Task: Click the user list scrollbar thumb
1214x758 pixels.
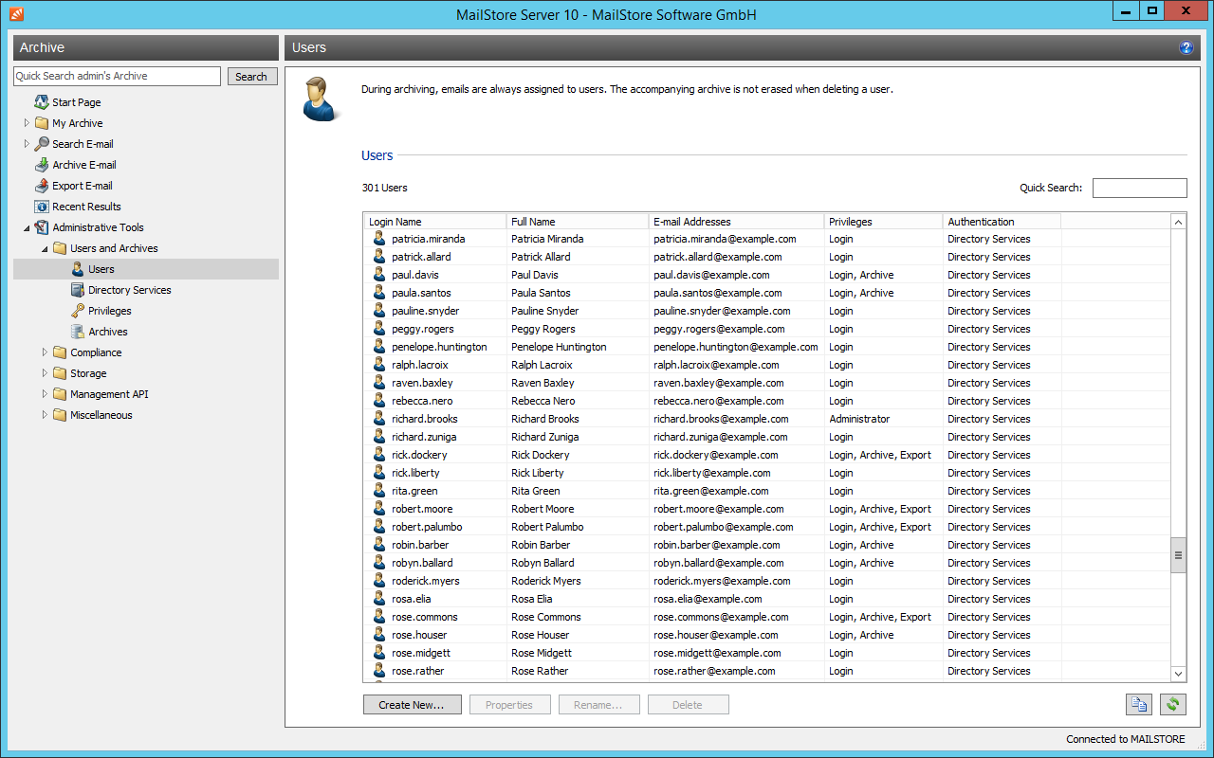Action: (x=1179, y=555)
